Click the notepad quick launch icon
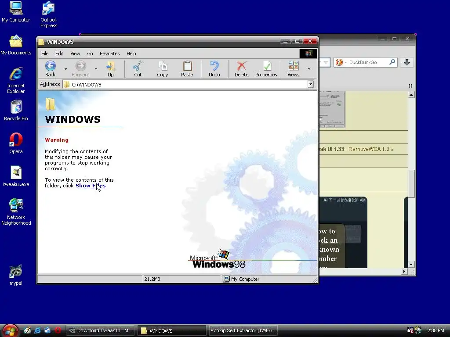450x337 pixels. [27, 330]
